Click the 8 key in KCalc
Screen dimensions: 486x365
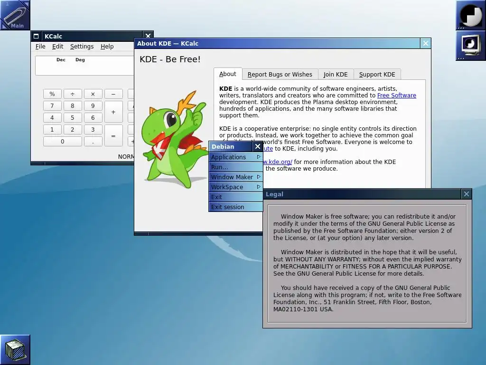click(73, 106)
